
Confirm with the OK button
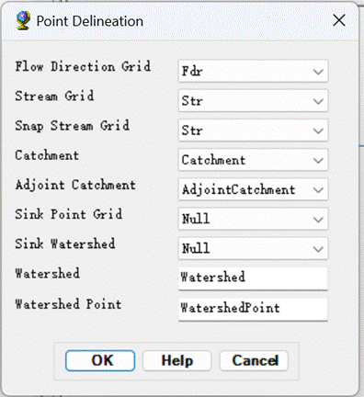(100, 360)
